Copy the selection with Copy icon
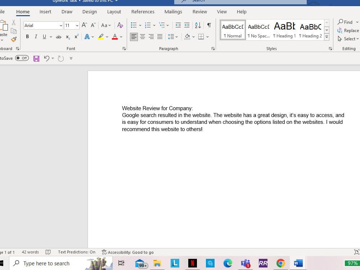360x270 pixels. 14,31
